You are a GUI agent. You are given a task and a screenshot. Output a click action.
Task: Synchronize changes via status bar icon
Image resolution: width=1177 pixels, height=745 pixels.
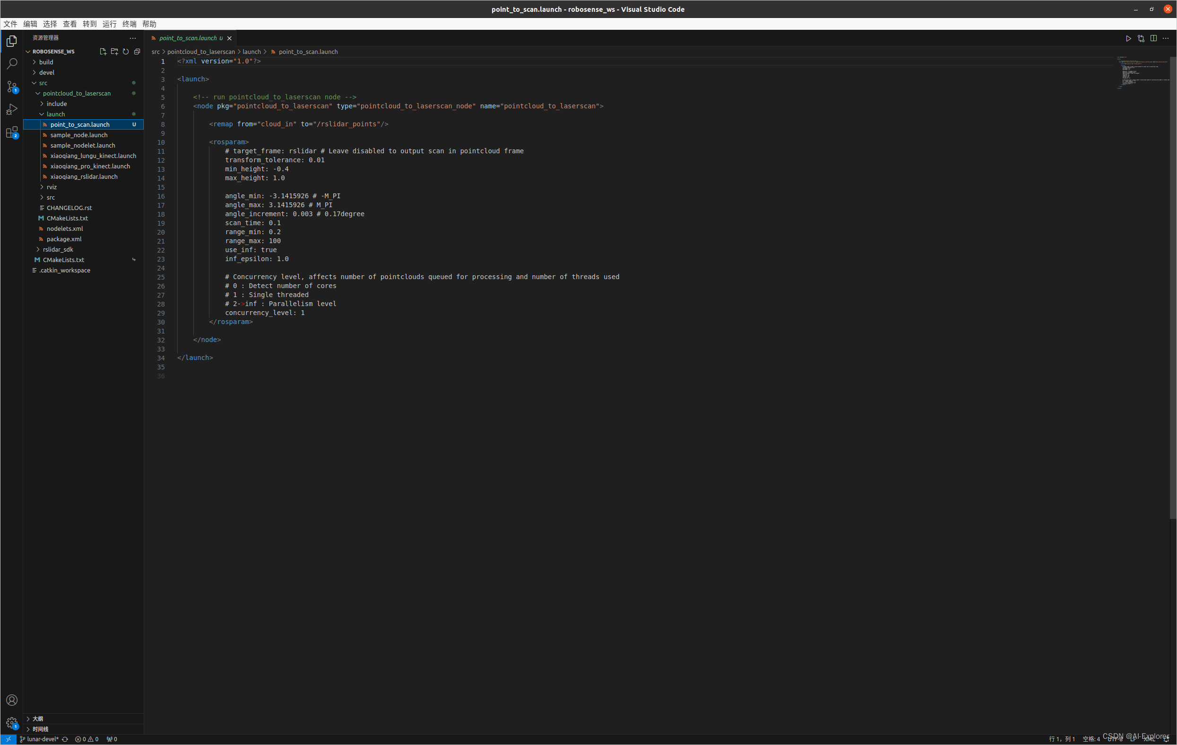tap(65, 739)
